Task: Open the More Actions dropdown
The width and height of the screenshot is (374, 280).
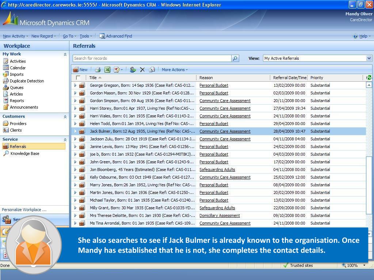Action: tap(175, 70)
